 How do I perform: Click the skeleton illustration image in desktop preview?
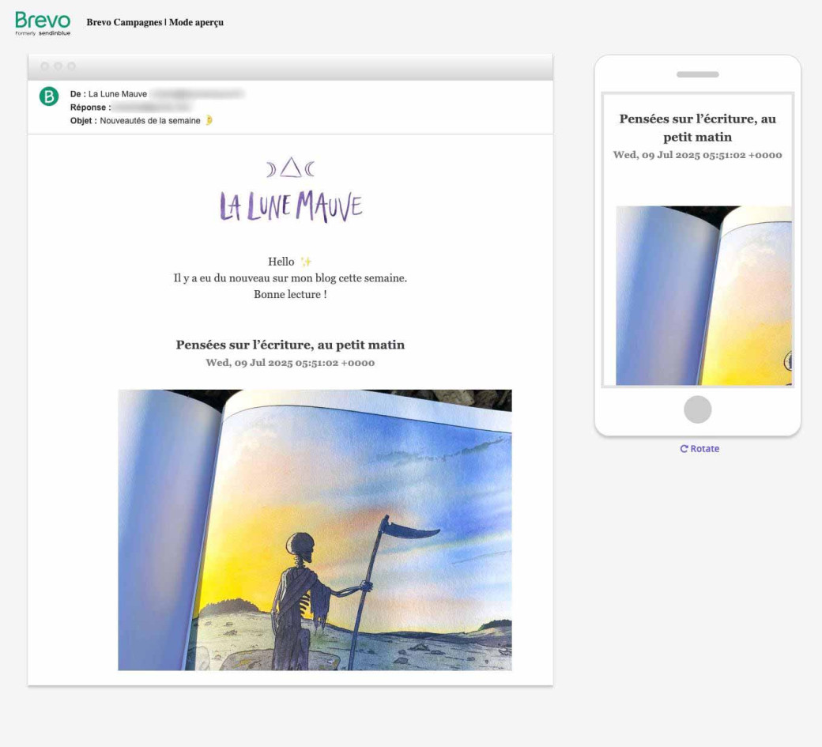(x=315, y=530)
